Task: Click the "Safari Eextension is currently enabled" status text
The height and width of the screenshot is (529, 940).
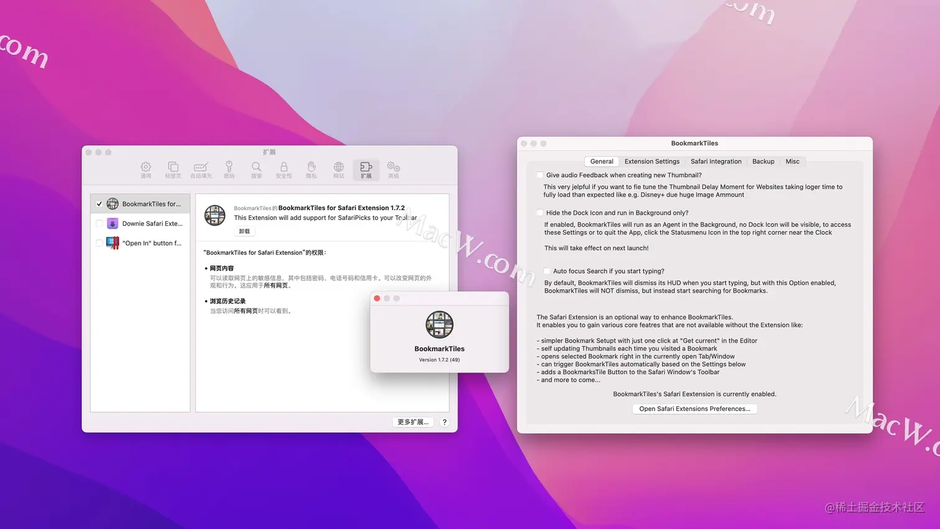Action: [x=695, y=394]
